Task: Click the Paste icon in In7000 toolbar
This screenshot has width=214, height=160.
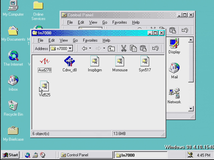Action: click(143, 48)
